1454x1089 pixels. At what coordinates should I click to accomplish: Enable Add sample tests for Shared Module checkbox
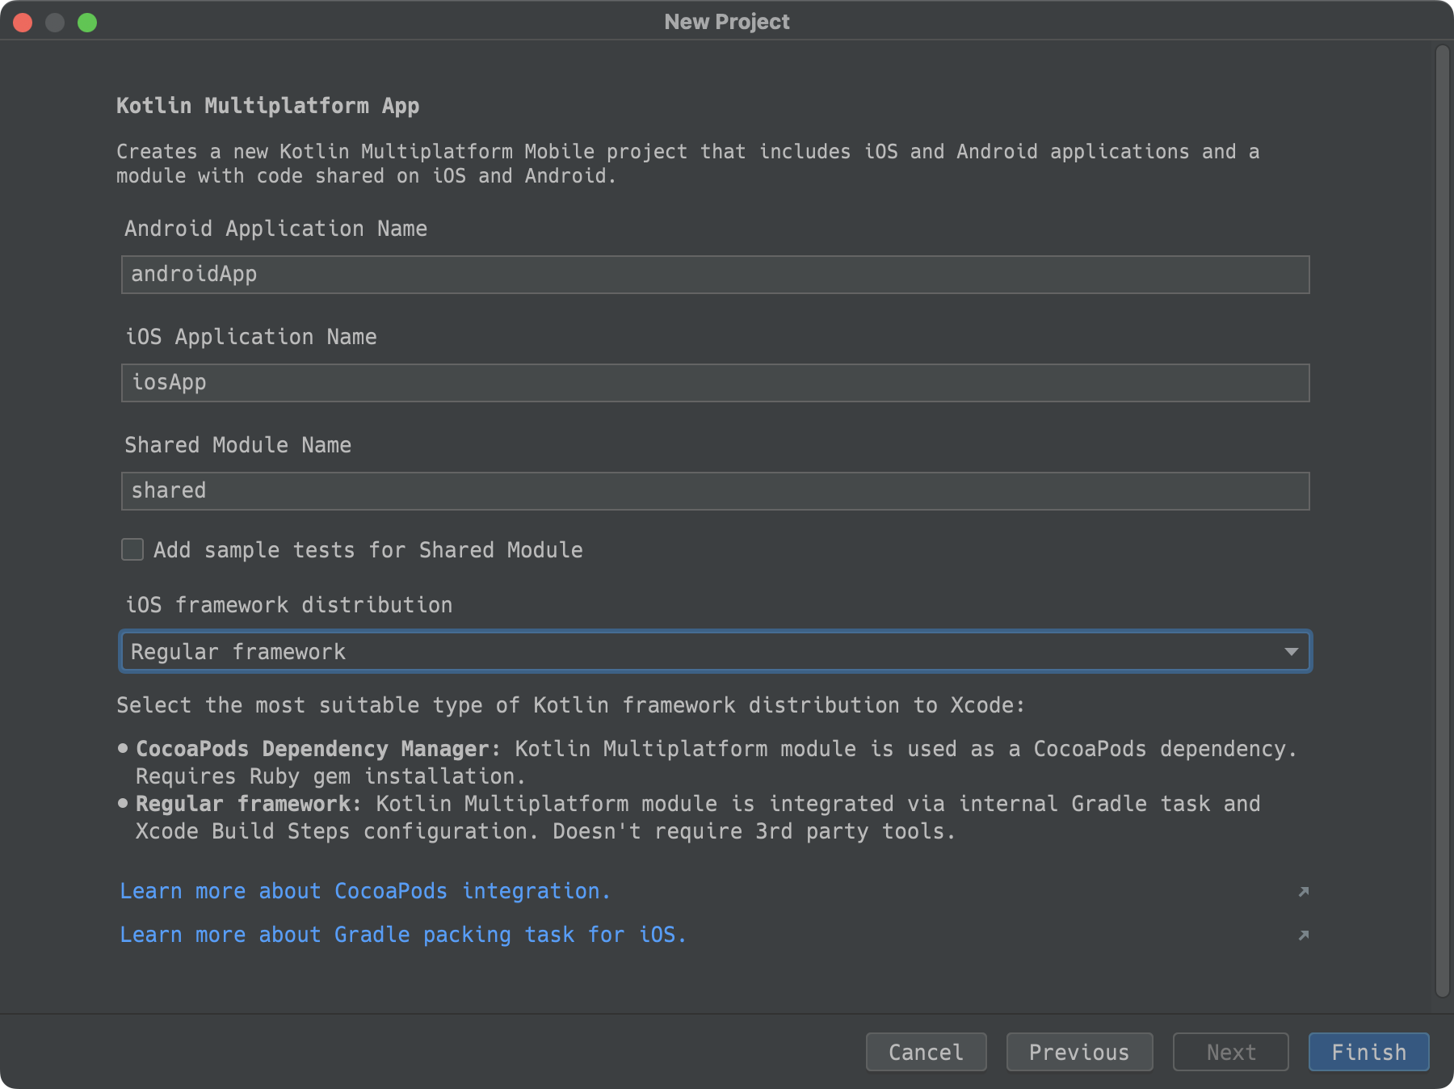coord(132,550)
